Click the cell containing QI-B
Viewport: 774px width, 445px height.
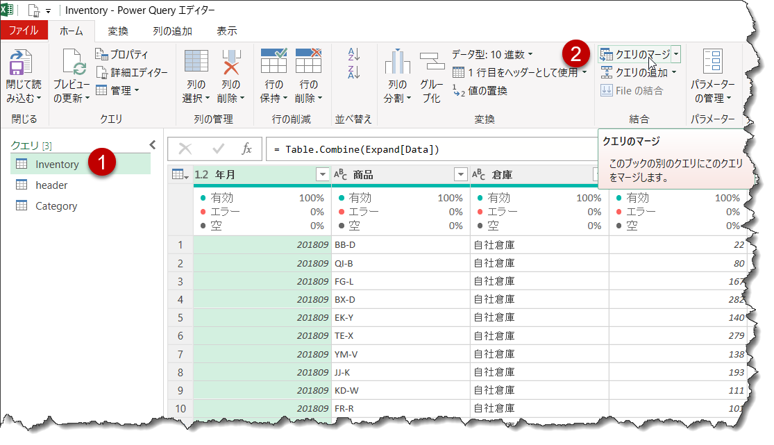click(x=401, y=263)
